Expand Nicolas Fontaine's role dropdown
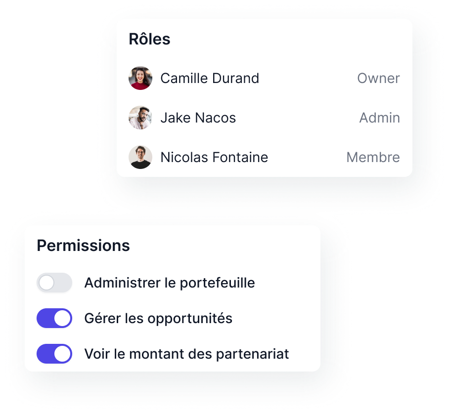This screenshot has height=414, width=449. [x=373, y=157]
